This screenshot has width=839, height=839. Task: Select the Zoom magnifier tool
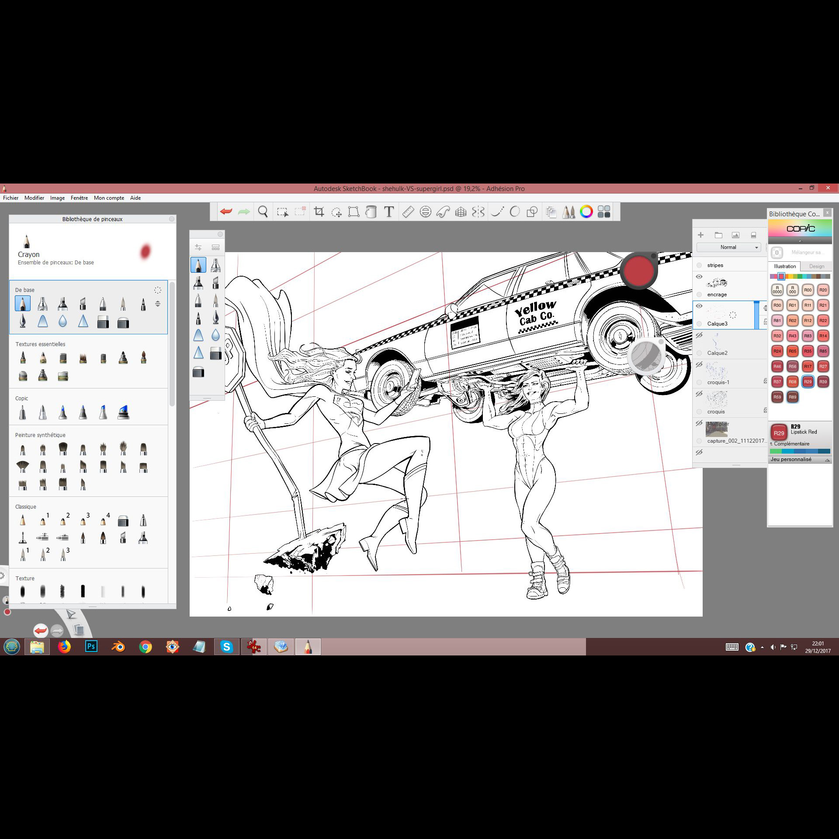click(x=263, y=212)
